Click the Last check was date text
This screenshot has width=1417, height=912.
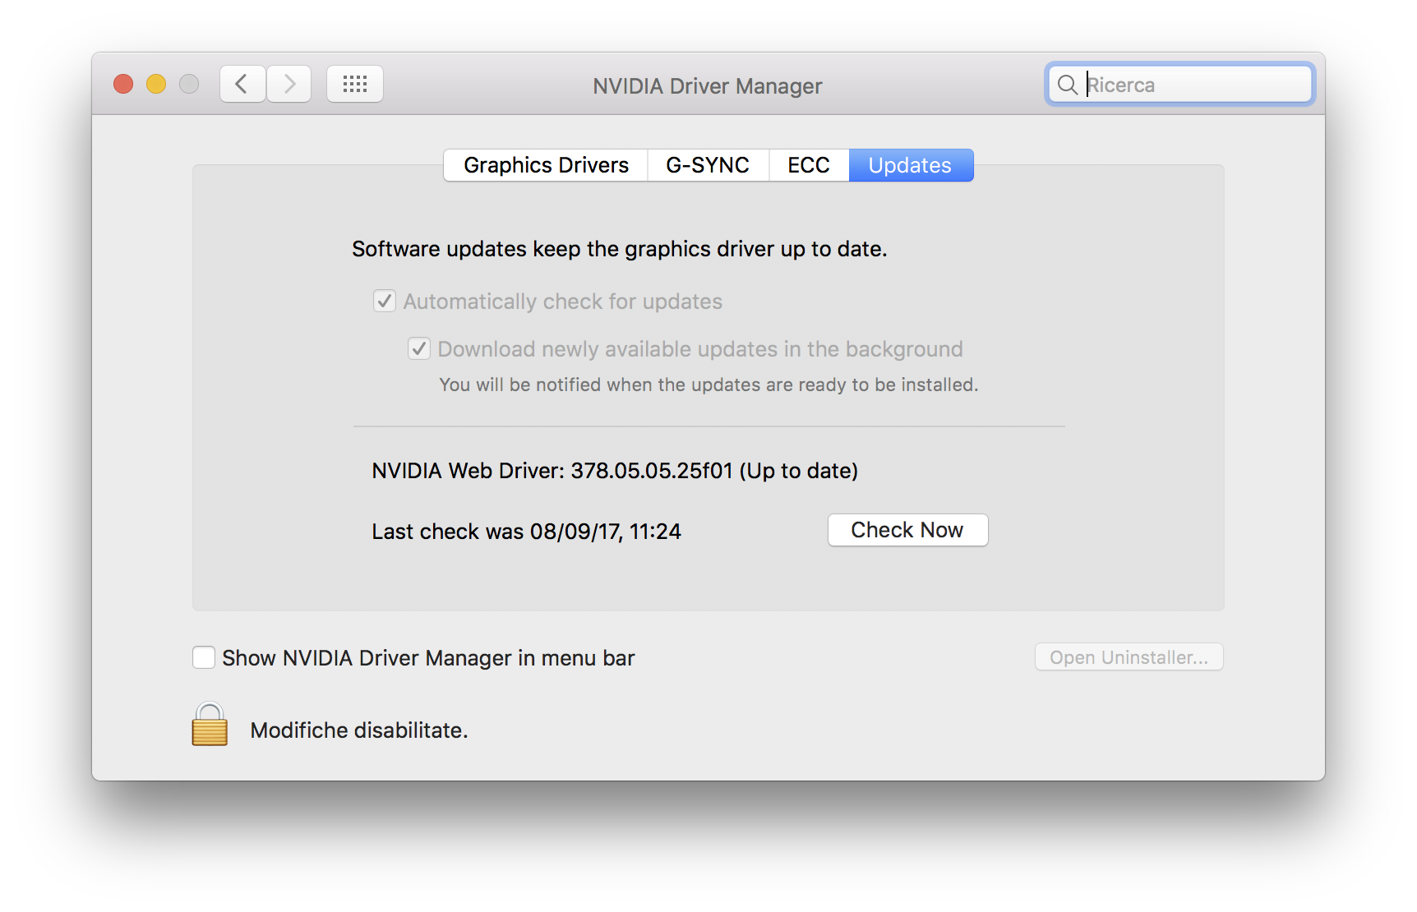[x=526, y=532]
